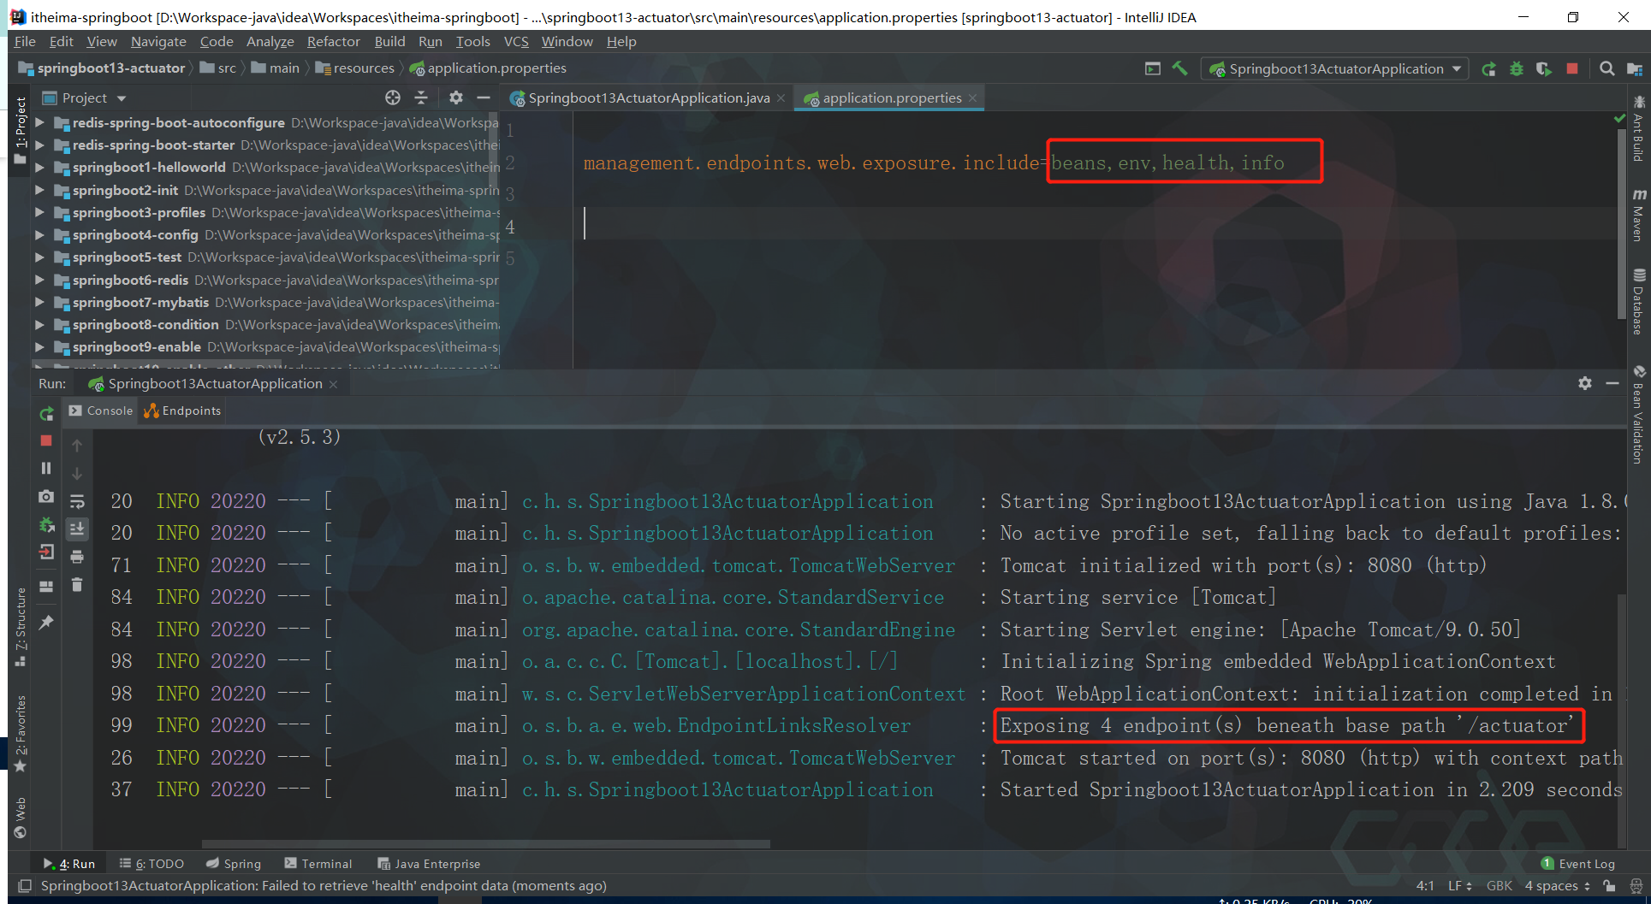Image resolution: width=1651 pixels, height=904 pixels.
Task: Expand redis-spring-boot-autoconfigure module
Action: pos(39,122)
